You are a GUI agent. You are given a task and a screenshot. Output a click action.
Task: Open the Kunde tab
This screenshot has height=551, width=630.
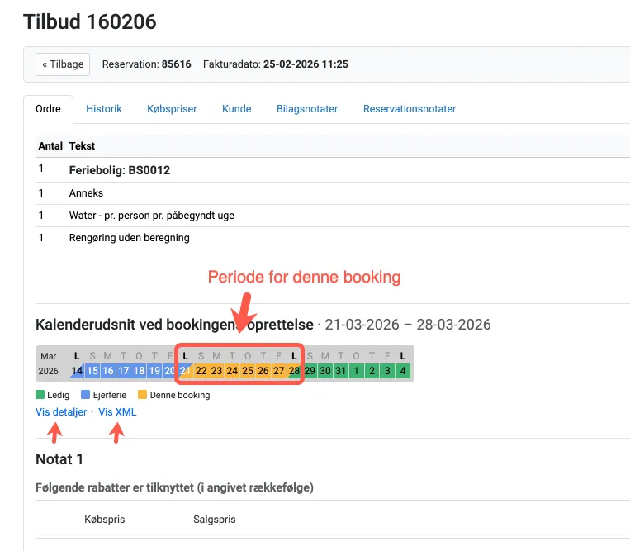pos(237,109)
